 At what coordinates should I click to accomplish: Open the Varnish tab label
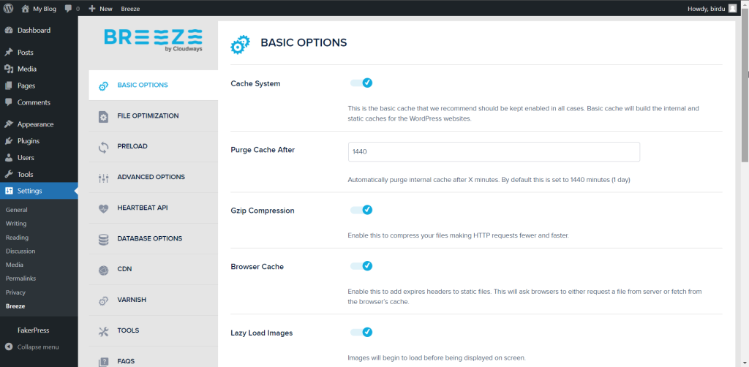click(132, 300)
